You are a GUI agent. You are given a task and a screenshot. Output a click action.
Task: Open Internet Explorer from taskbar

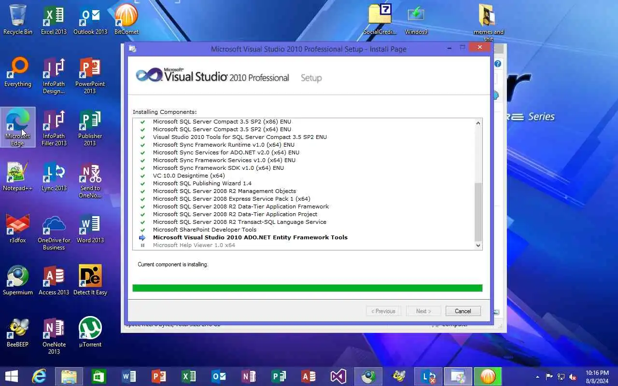click(x=39, y=376)
